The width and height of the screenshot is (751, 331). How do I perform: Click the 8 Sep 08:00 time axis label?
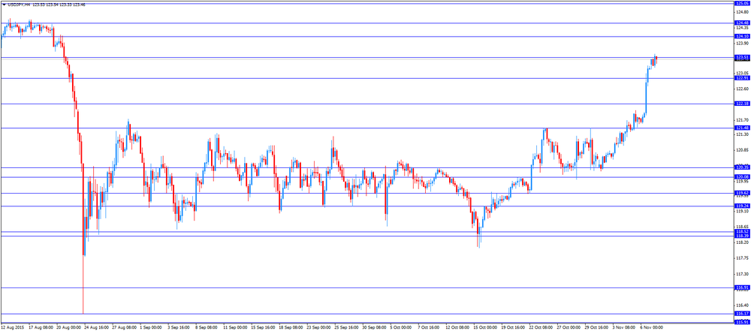(x=207, y=328)
